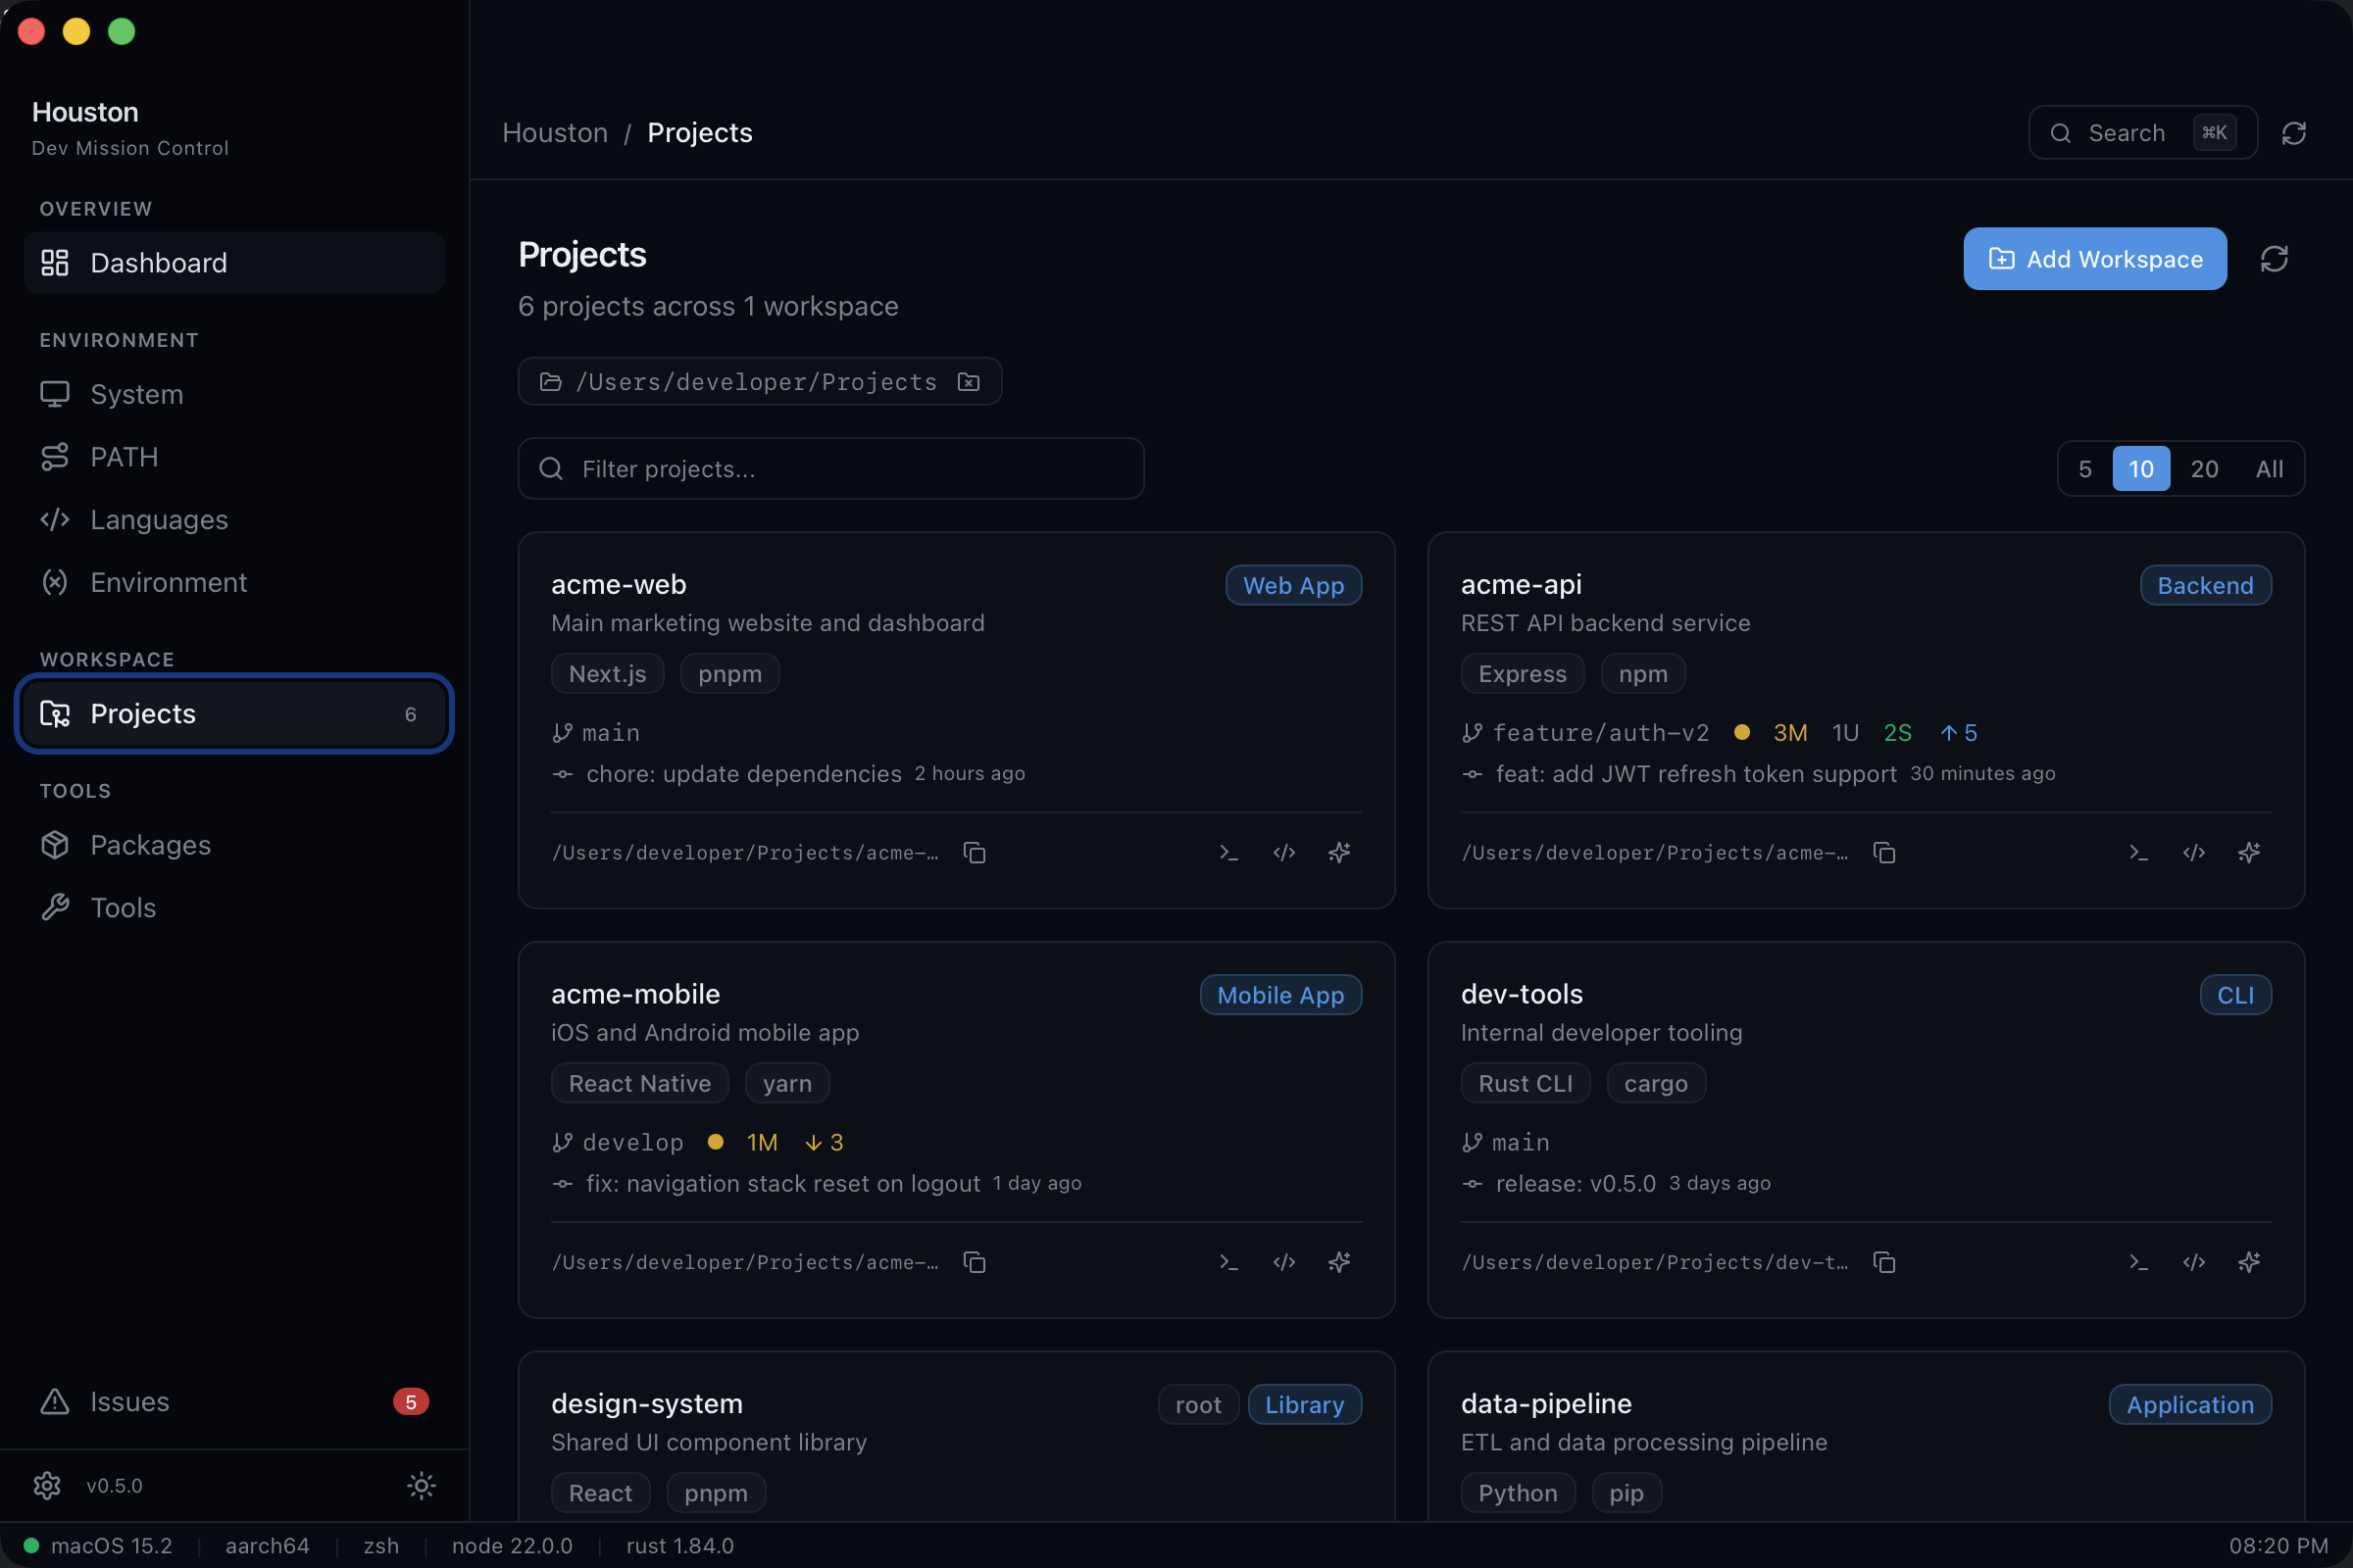Navigate to Houston via the breadcrumb
The image size is (2353, 1568).
point(554,132)
